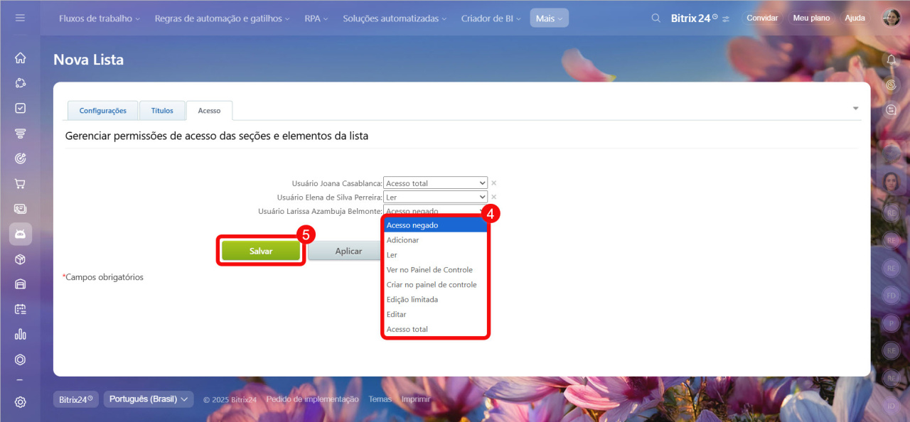Open the notifications bell icon
The height and width of the screenshot is (422, 910).
pyautogui.click(x=891, y=60)
